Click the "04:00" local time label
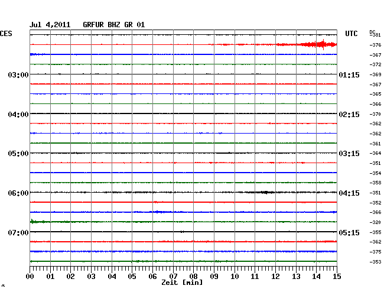The height and width of the screenshot is (292, 384). coord(18,115)
